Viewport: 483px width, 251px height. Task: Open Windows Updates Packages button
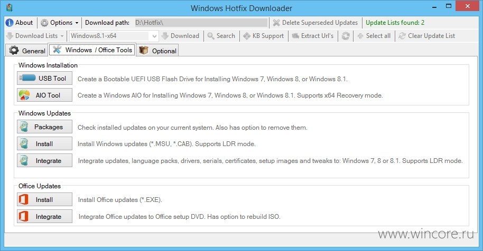tap(45, 127)
